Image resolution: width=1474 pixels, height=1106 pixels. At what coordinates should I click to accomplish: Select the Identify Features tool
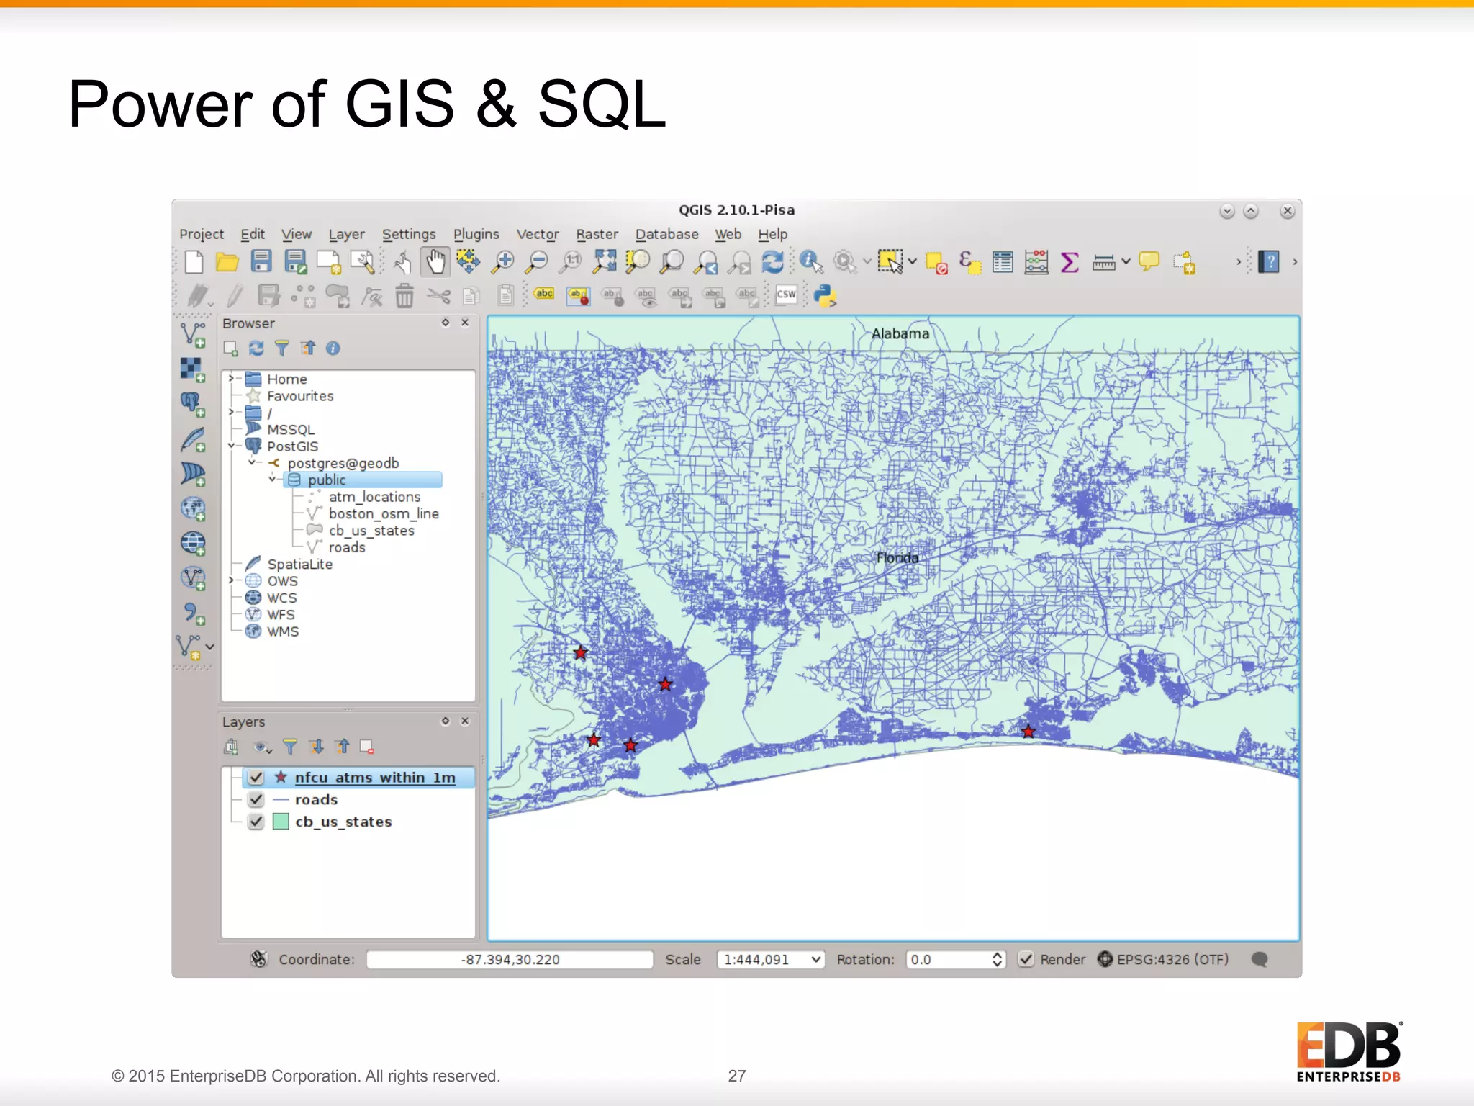click(x=811, y=262)
